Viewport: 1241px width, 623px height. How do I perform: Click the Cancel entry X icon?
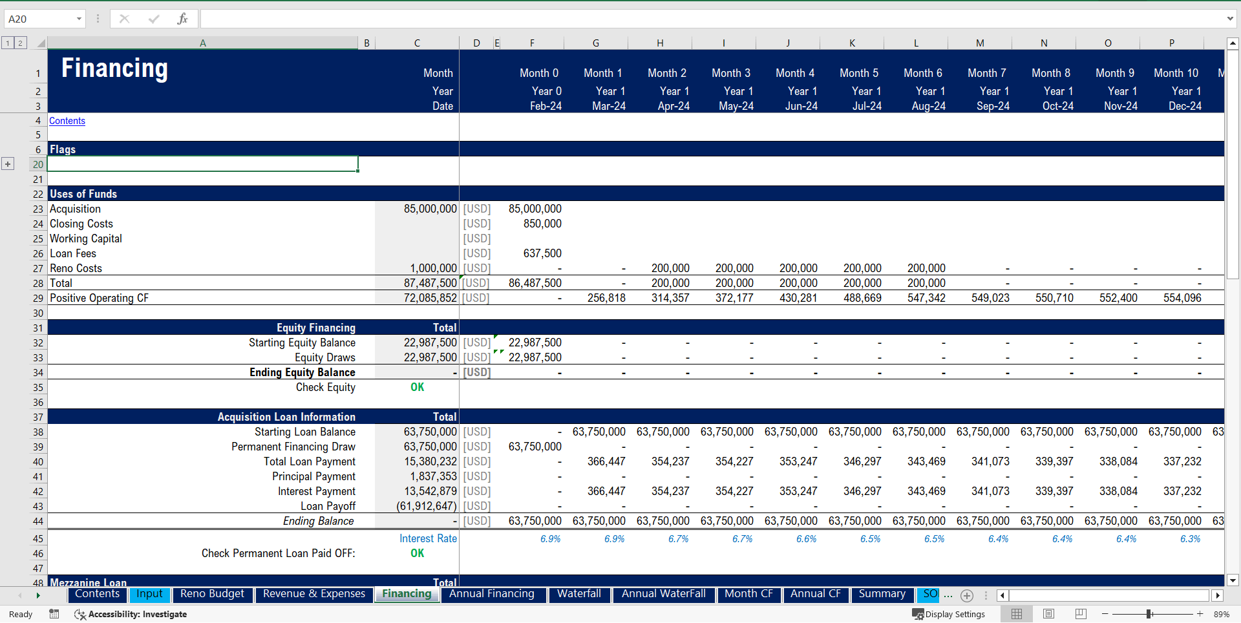[x=125, y=19]
